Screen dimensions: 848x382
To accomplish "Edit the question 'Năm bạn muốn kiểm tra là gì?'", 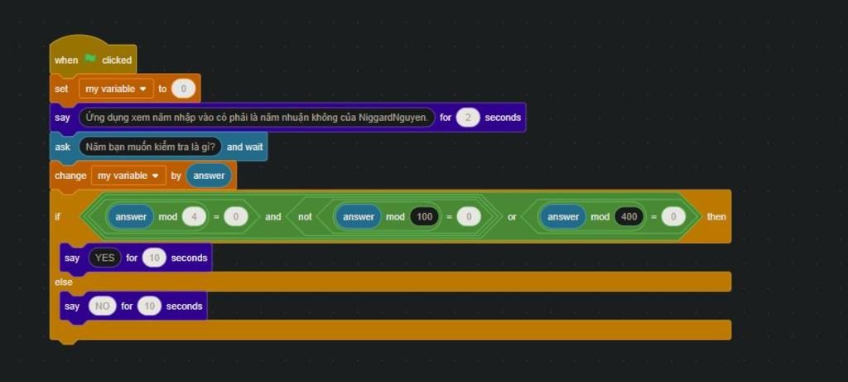I will pyautogui.click(x=151, y=147).
